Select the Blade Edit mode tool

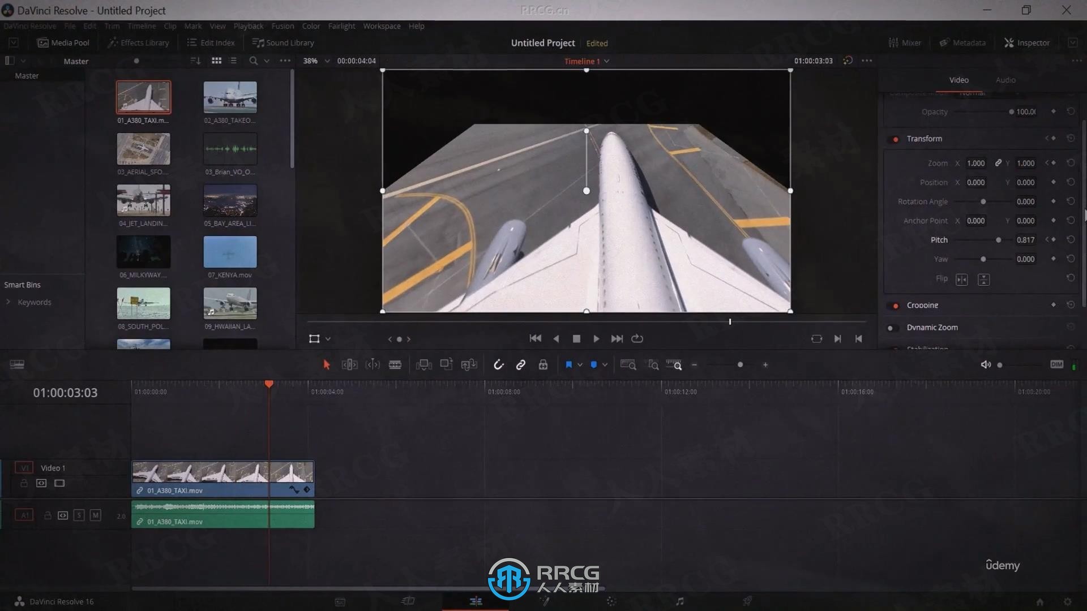pyautogui.click(x=395, y=365)
